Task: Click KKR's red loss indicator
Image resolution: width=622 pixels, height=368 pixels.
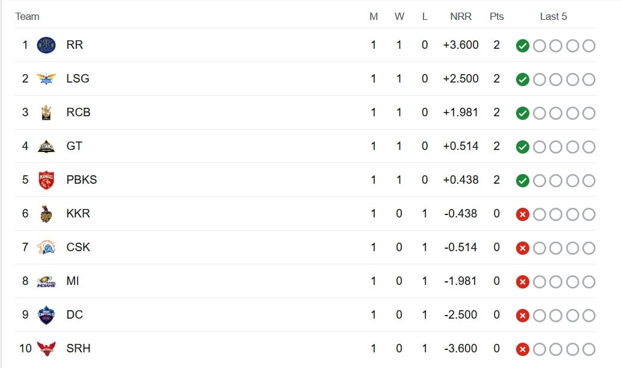Action: [523, 214]
